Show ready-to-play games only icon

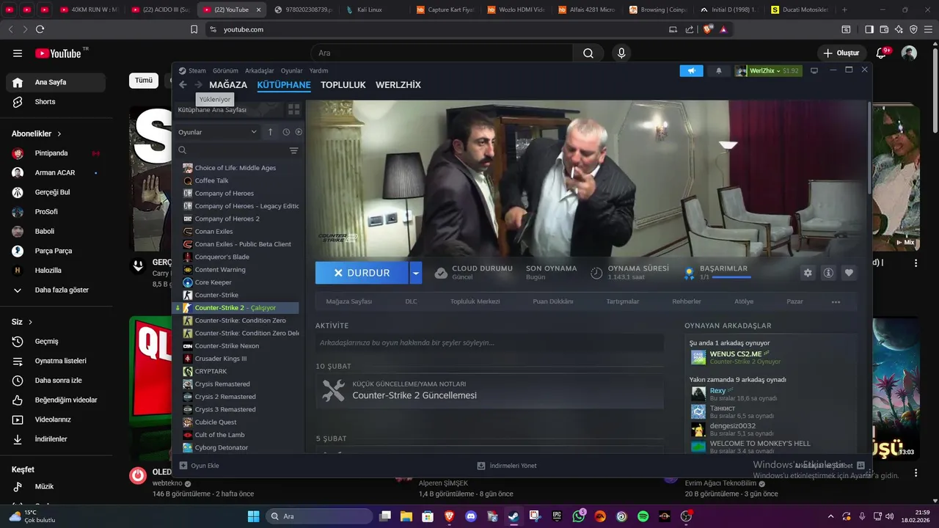pyautogui.click(x=299, y=132)
